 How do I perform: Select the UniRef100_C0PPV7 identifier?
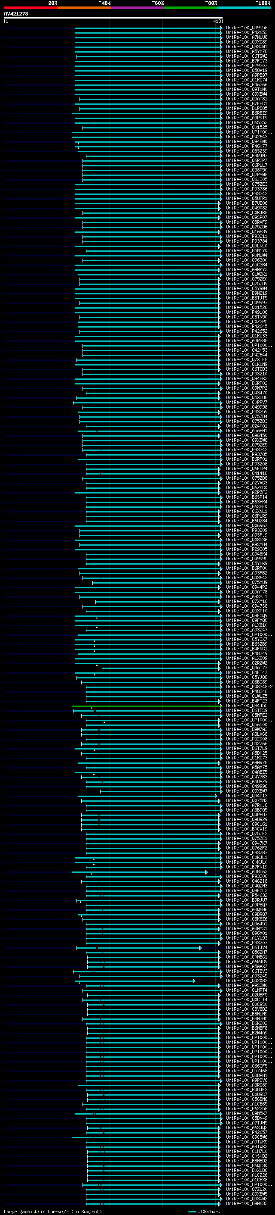coord(247,402)
